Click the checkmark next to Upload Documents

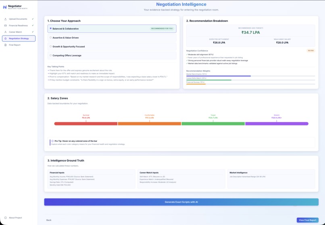(33, 19)
